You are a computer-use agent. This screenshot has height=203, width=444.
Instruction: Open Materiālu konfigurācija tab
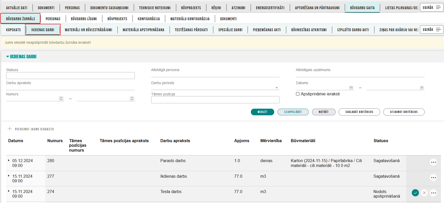coord(190,19)
